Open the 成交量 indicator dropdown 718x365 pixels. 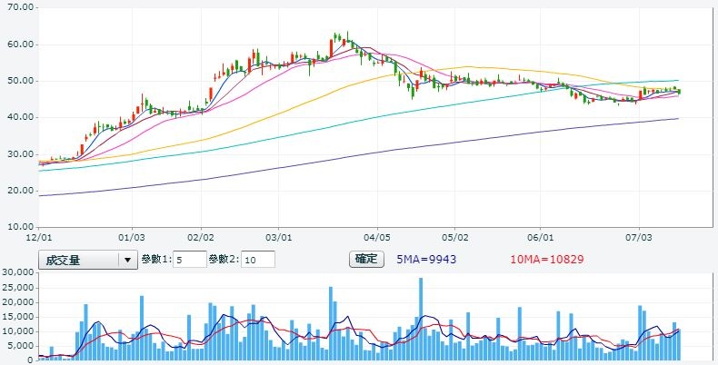88,260
